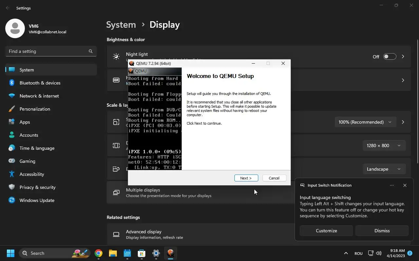
Task: Cancel the QEMU Setup wizard
Action: click(274, 178)
